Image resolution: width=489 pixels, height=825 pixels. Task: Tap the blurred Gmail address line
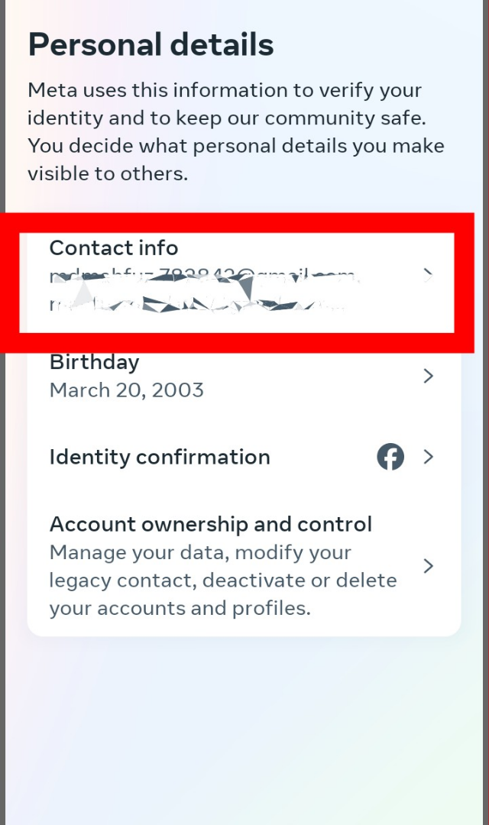click(202, 276)
